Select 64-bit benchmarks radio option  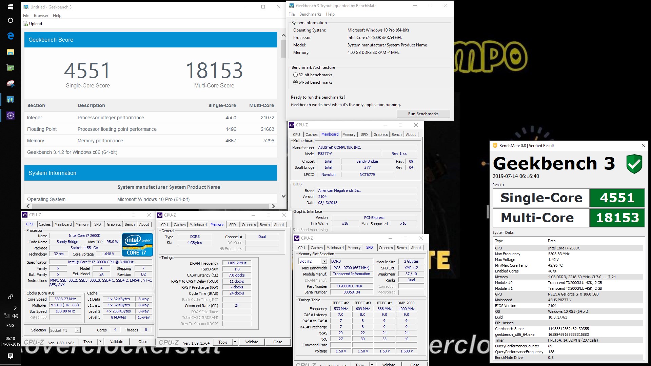[295, 82]
